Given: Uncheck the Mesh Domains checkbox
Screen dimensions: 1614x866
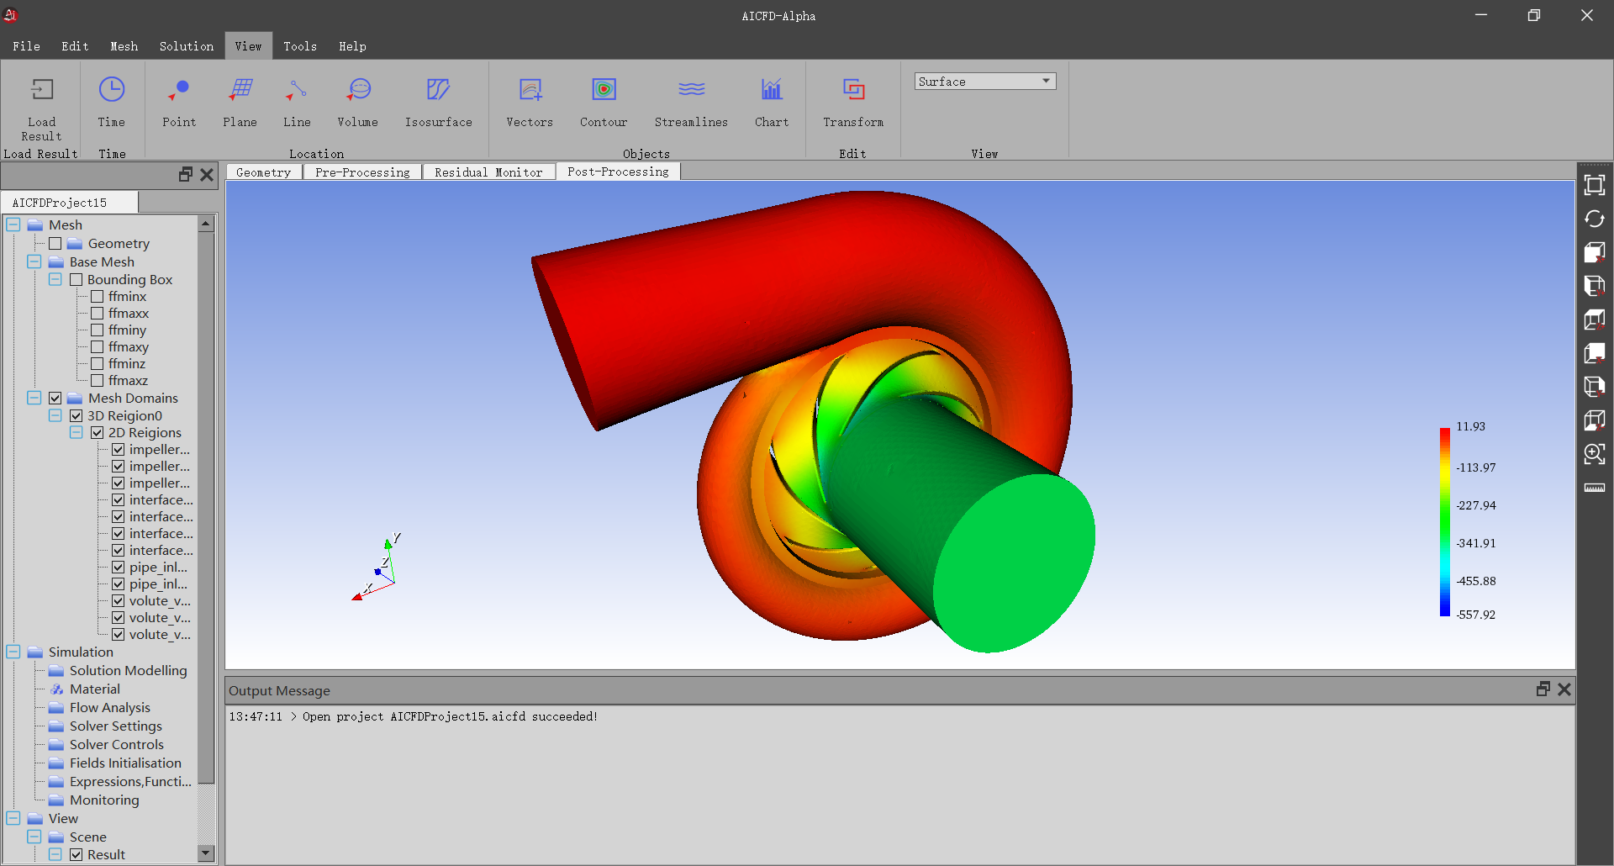Looking at the screenshot, I should tap(55, 398).
